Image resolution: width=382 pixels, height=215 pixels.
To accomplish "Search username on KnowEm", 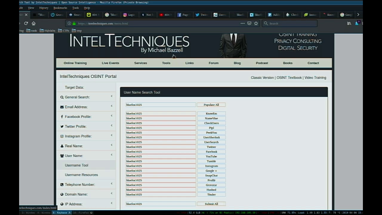I will click(211, 113).
